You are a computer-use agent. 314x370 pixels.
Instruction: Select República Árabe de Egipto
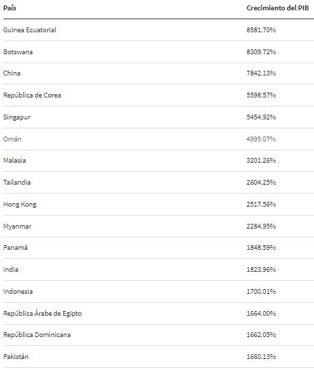point(43,313)
